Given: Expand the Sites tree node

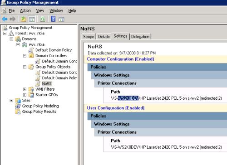Looking at the screenshot, I should coord(11,100).
